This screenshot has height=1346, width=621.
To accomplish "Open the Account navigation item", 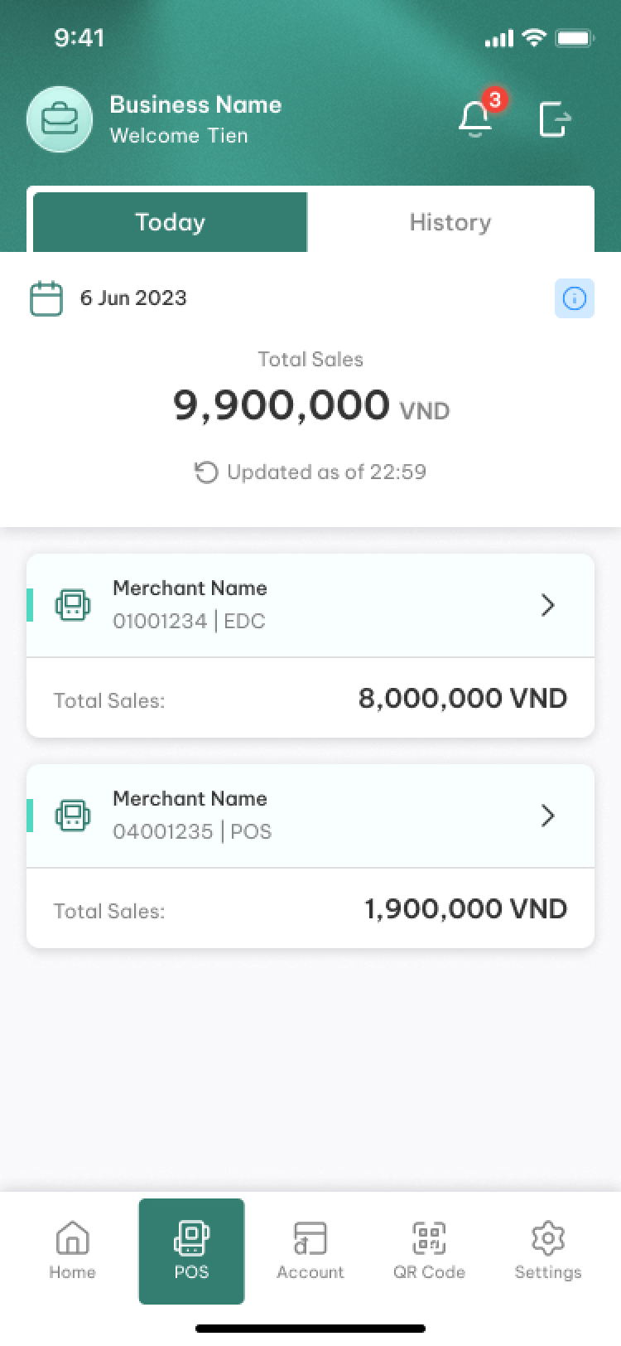I will (310, 1251).
